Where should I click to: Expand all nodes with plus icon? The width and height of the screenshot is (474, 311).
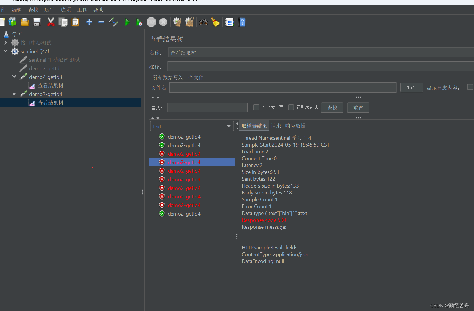coord(89,22)
